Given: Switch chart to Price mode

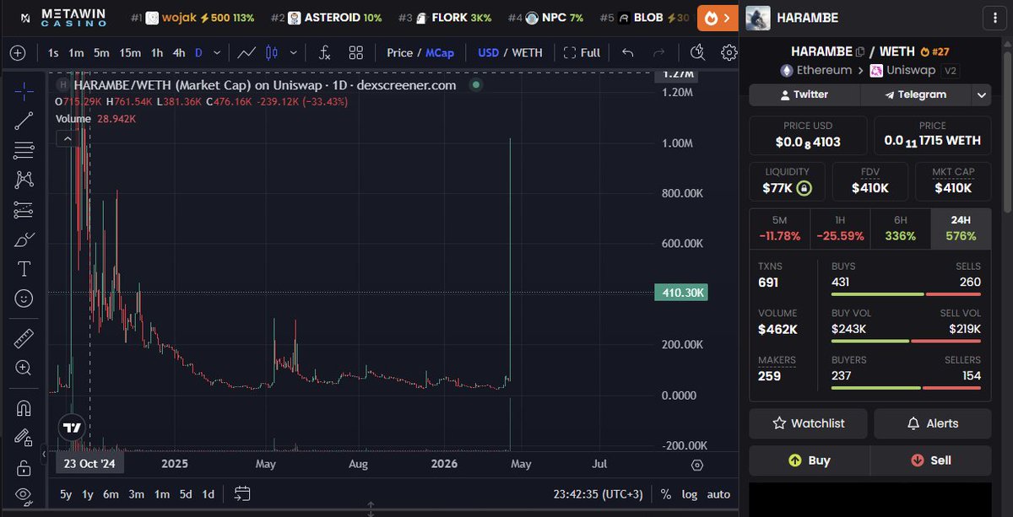Looking at the screenshot, I should pyautogui.click(x=399, y=53).
